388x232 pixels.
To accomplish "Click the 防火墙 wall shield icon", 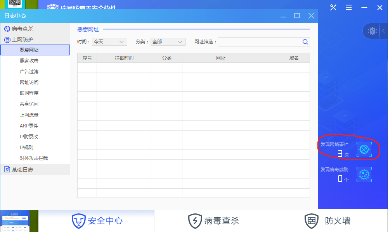I will point(311,221).
